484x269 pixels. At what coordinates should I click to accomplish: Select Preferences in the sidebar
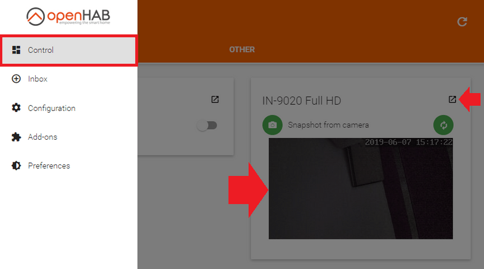[69, 166]
